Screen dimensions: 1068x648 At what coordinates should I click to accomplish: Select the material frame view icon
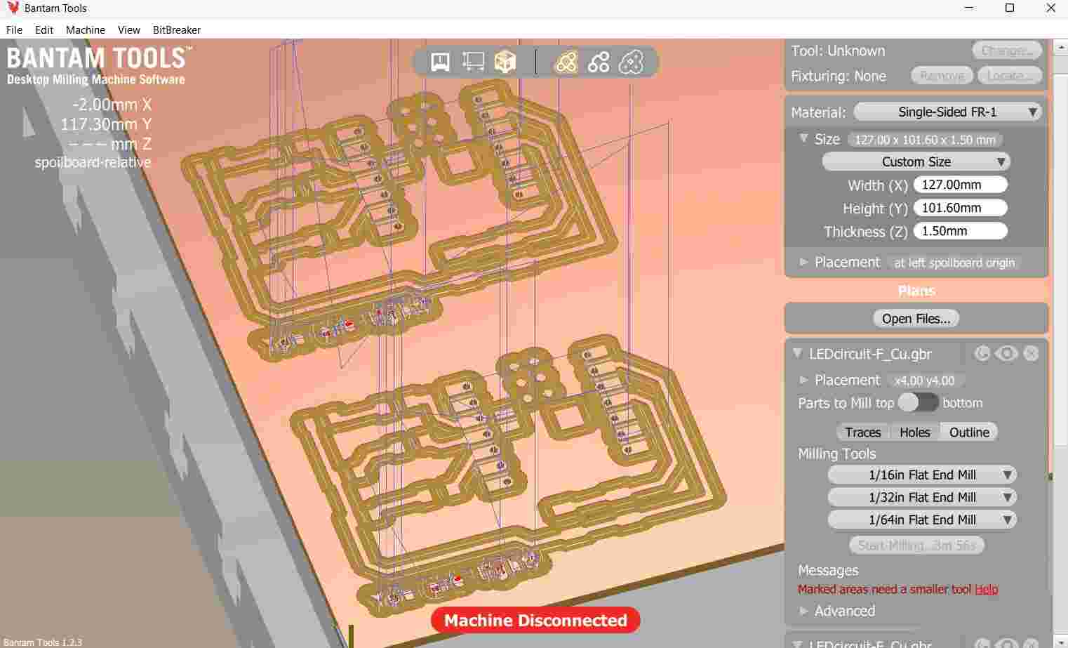pyautogui.click(x=473, y=62)
